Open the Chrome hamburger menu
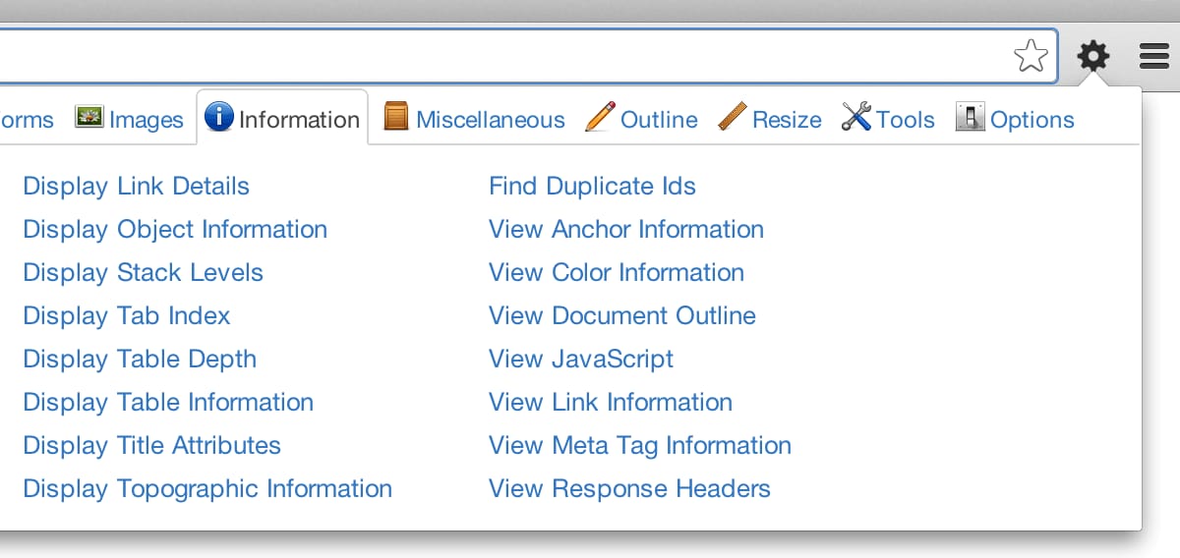The image size is (1180, 558). coord(1153,56)
